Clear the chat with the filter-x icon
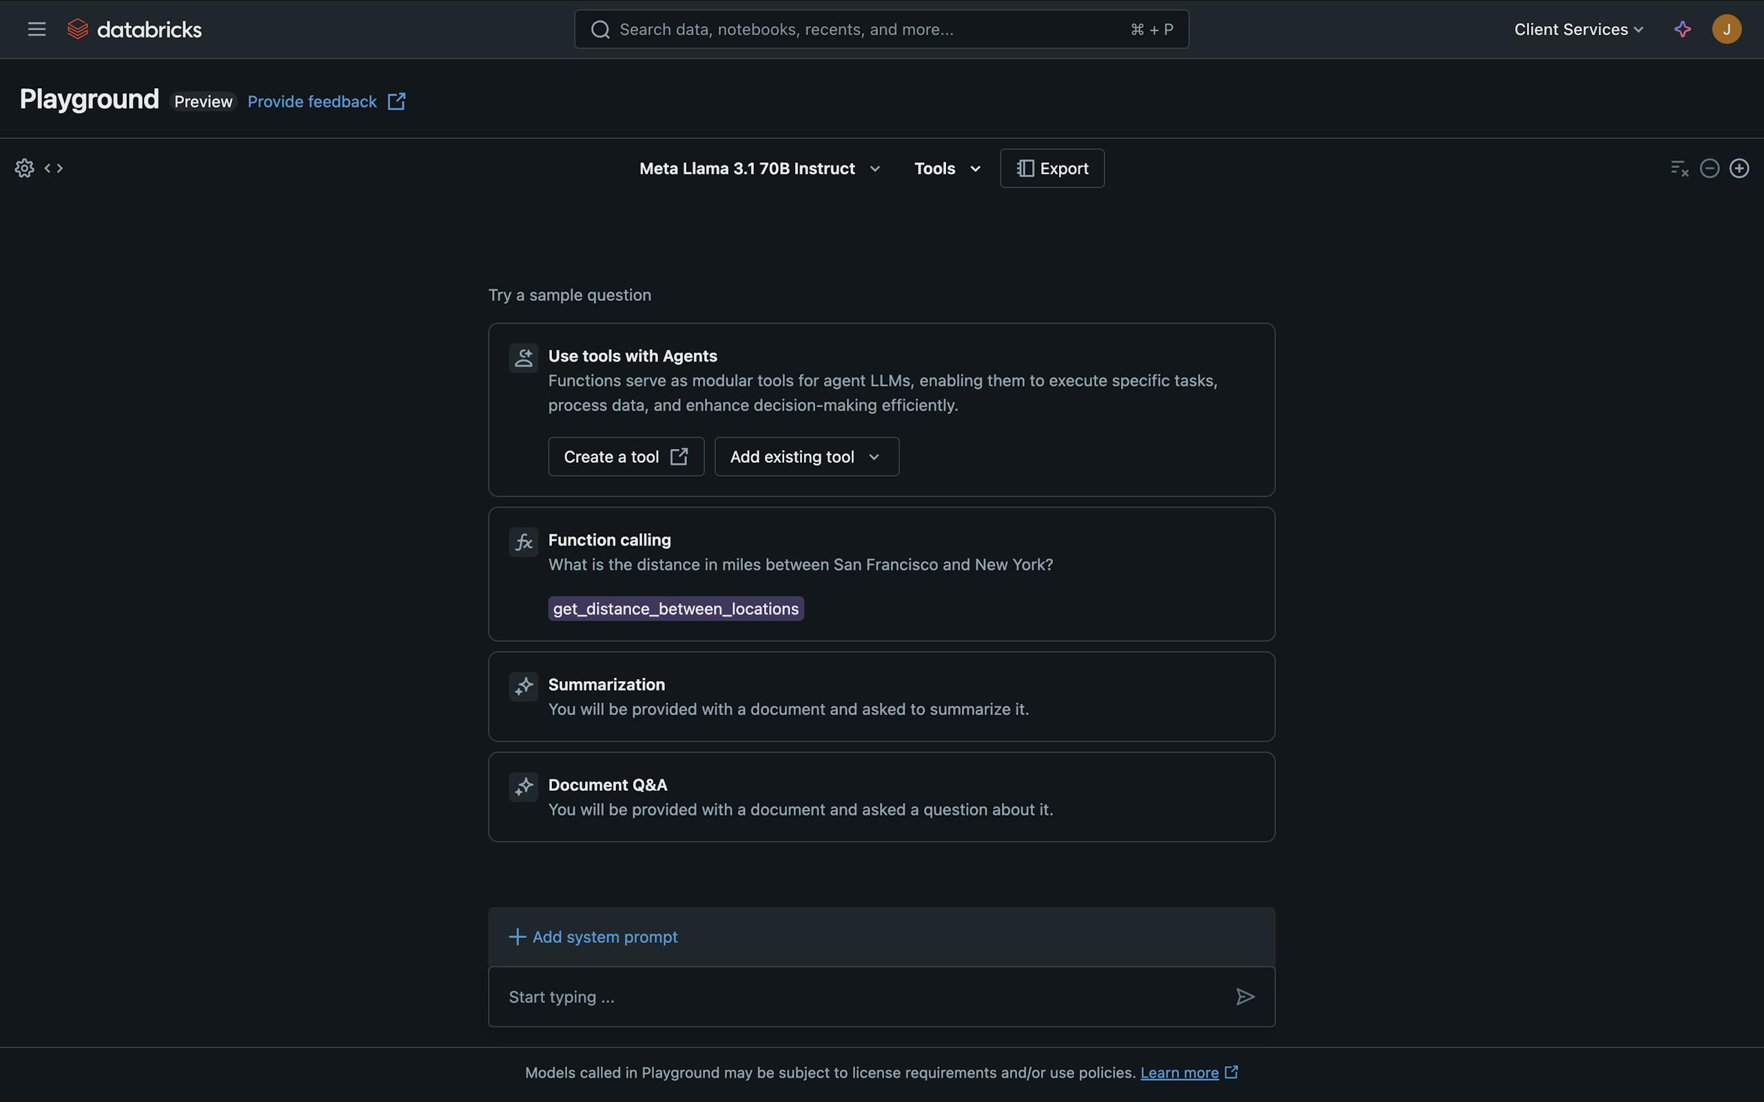Screen dimensions: 1764x1102 [x=1679, y=167]
